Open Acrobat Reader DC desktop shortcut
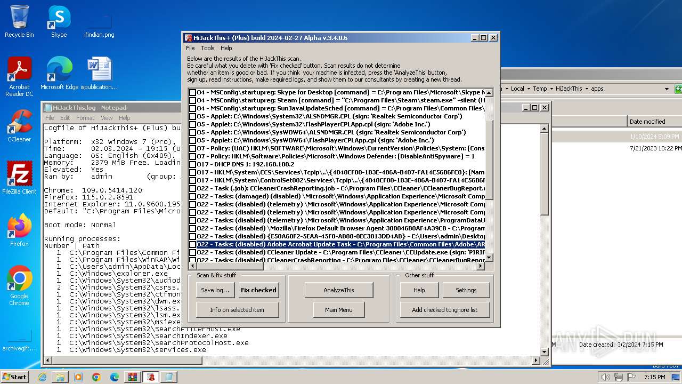This screenshot has width=682, height=384. [19, 76]
